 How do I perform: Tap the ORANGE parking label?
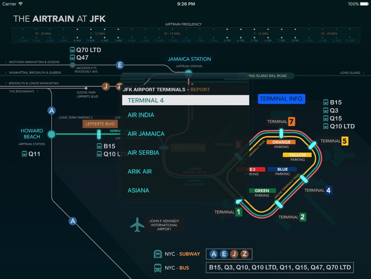(281, 142)
